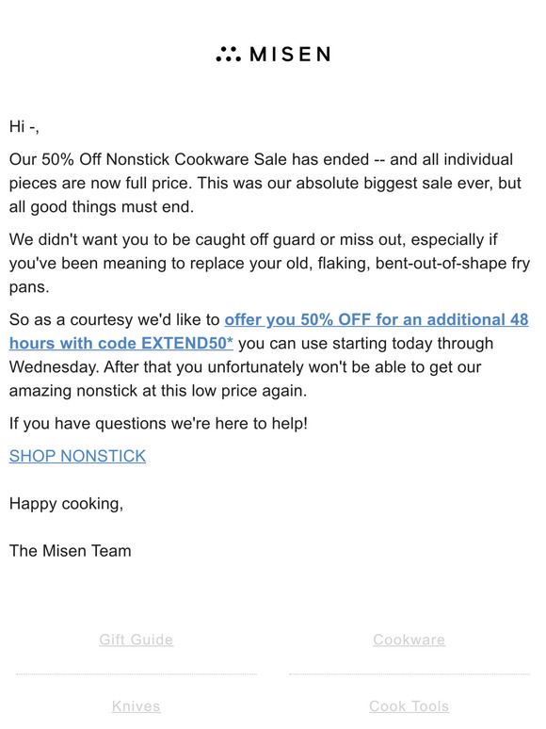The width and height of the screenshot is (546, 729).
Task: Click "If you have questions we're here to help!"
Action: click(x=158, y=424)
